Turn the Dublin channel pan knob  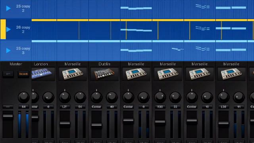tap(96, 97)
